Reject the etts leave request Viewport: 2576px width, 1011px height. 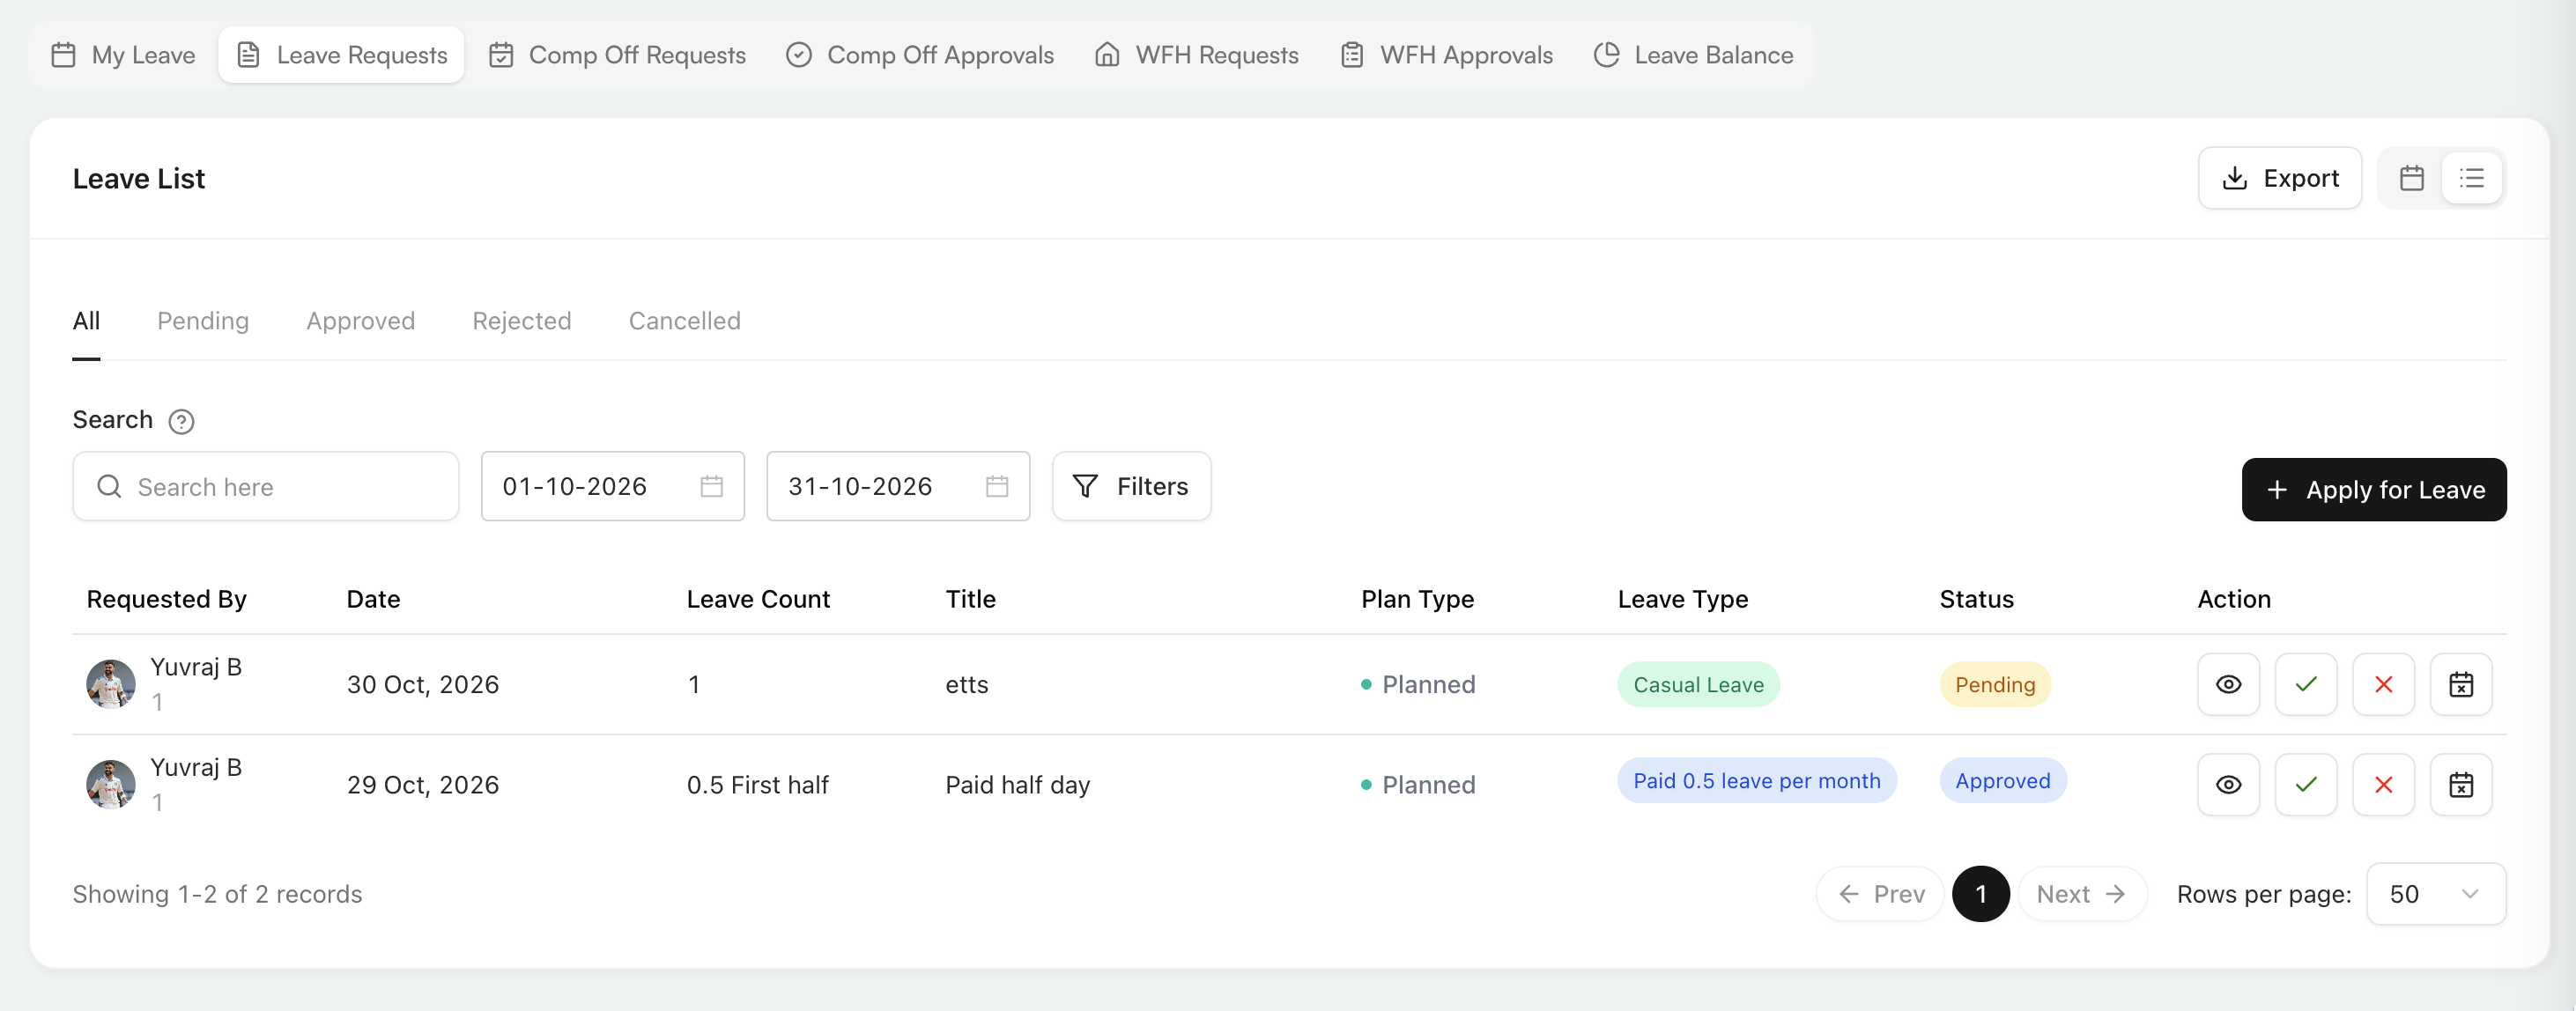click(2383, 684)
